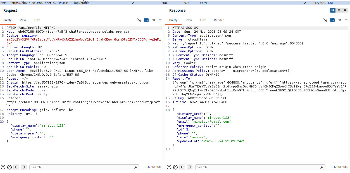Open search settings gear below Request panel
Viewport: 350px width, 173px height.
coord(9,167)
